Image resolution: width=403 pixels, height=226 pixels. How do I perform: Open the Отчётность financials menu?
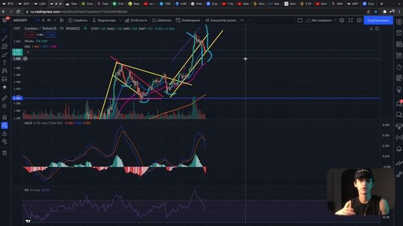coord(136,20)
